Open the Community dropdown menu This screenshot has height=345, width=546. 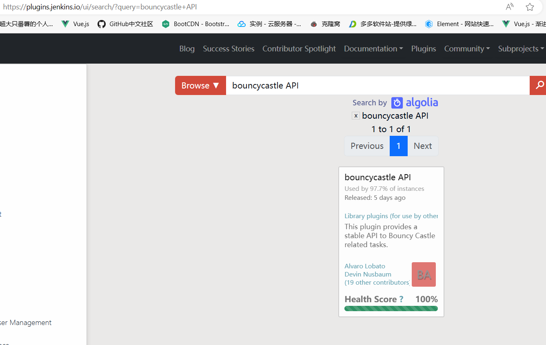[467, 49]
